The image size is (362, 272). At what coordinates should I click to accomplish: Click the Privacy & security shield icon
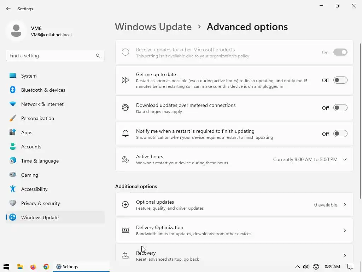click(13, 203)
